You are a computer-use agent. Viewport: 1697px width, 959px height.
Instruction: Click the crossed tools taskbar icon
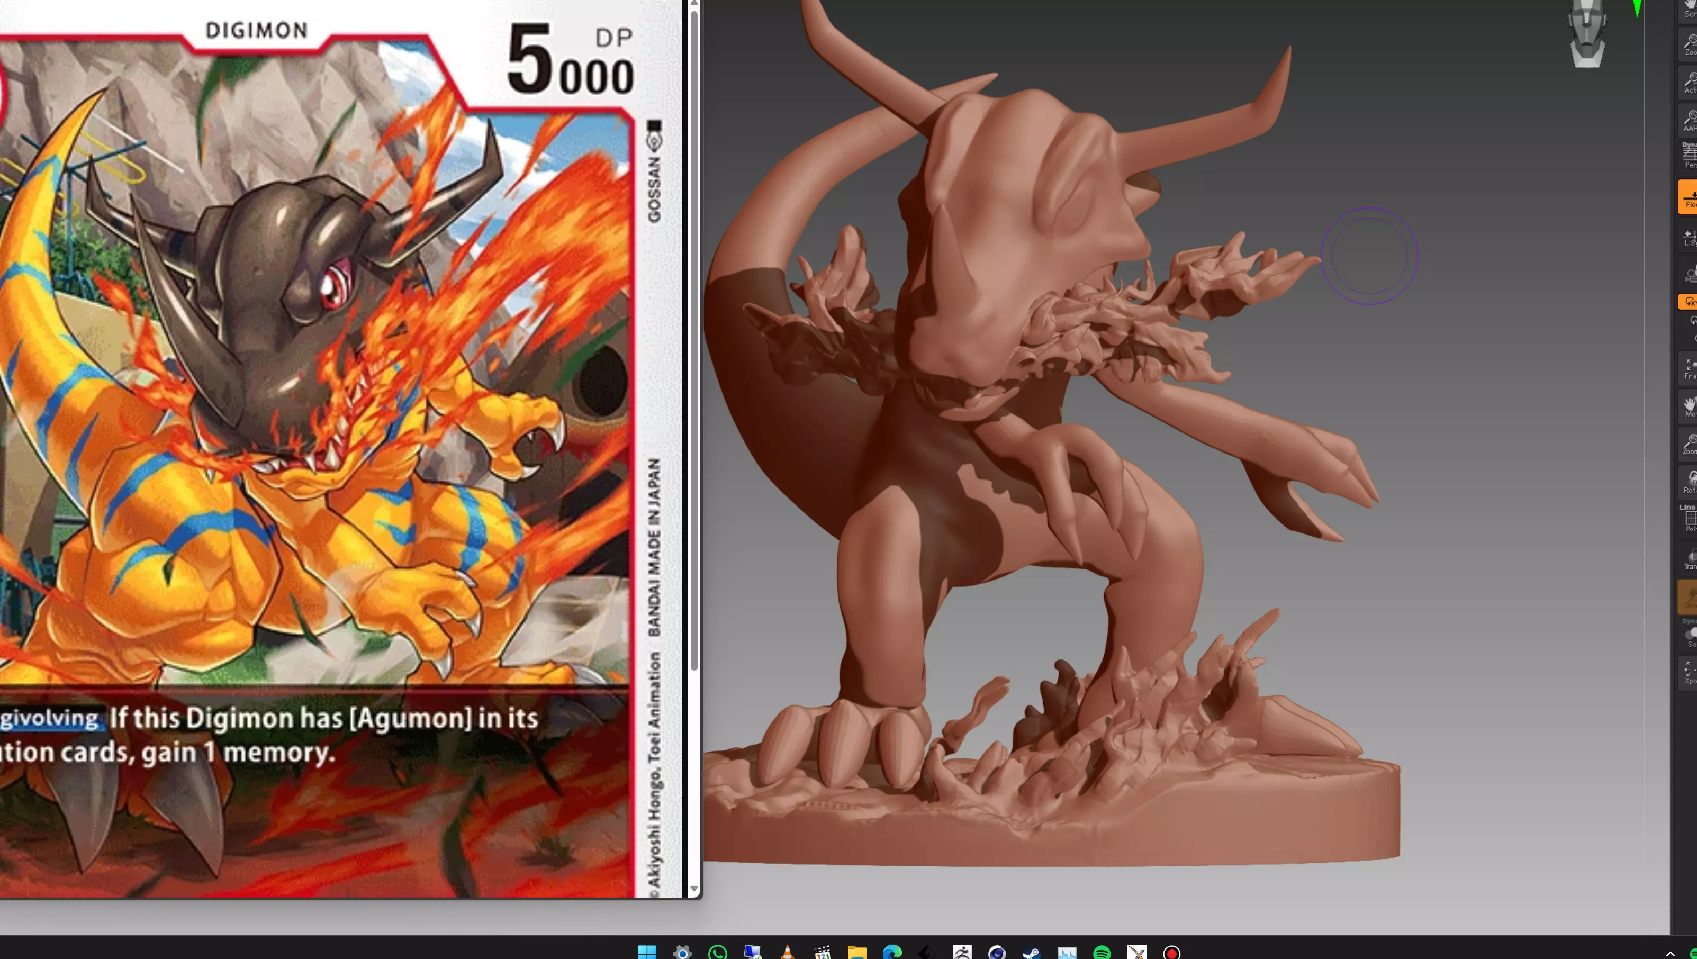pyautogui.click(x=1136, y=952)
